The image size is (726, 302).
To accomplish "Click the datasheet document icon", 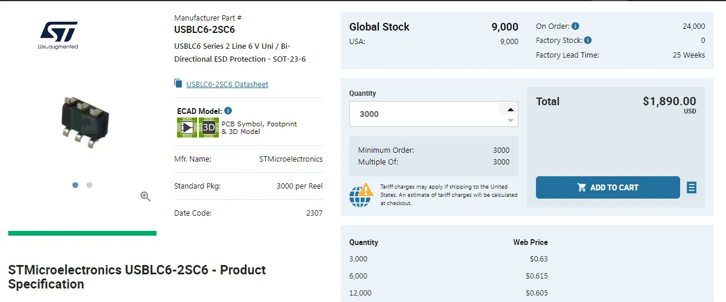I will click(178, 83).
